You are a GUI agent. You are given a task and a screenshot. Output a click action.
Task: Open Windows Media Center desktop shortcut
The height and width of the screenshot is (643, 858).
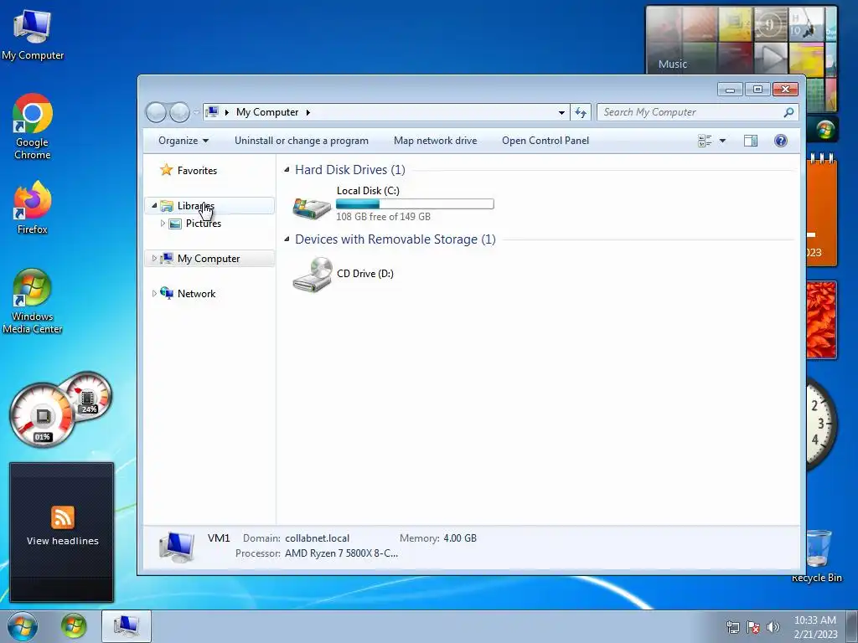(x=33, y=301)
